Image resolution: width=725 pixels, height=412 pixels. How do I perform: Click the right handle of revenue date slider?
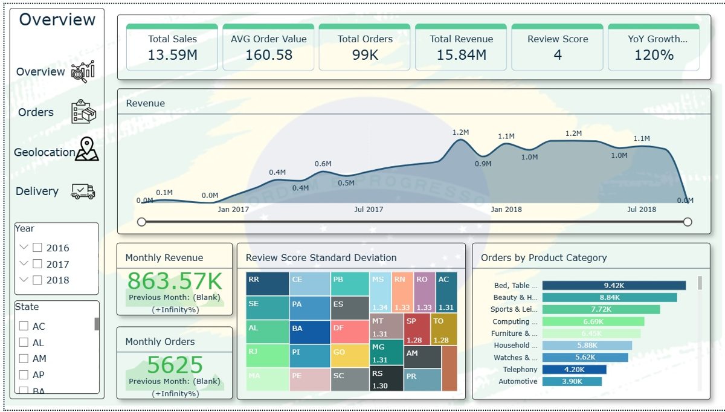tap(688, 222)
